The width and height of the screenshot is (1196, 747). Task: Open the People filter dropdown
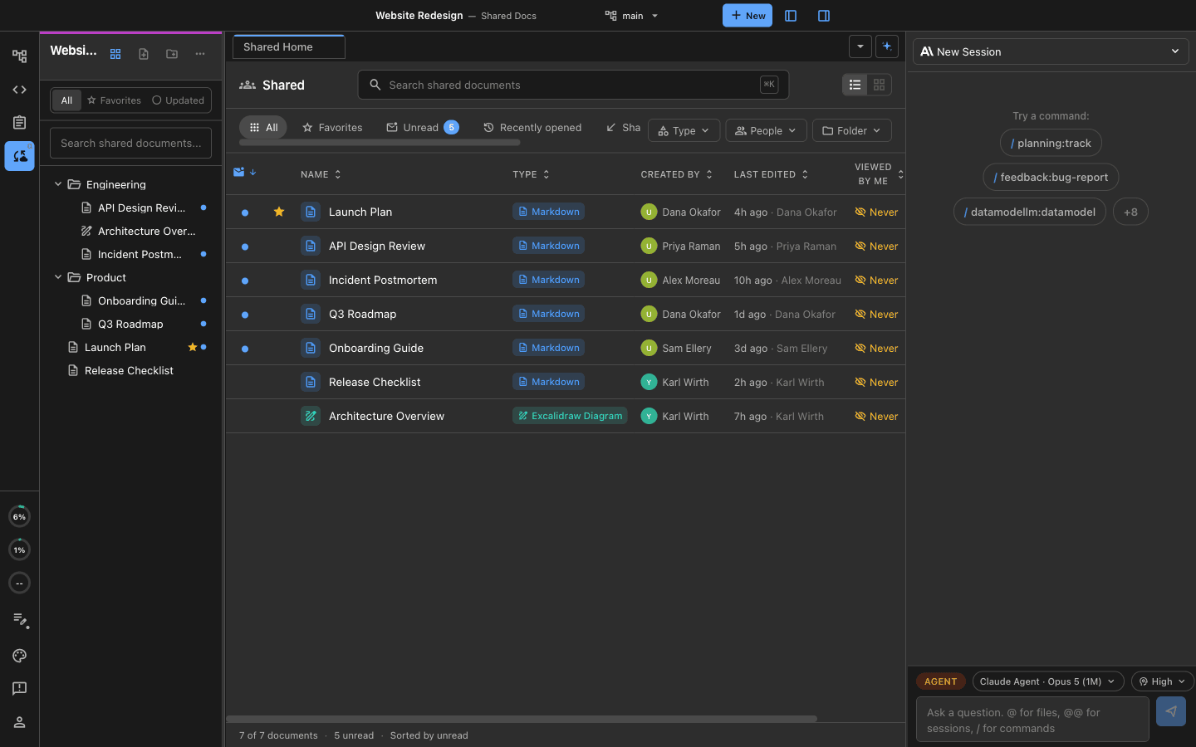point(766,130)
